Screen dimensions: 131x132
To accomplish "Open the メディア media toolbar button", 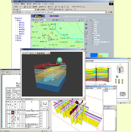I will coord(50,7).
